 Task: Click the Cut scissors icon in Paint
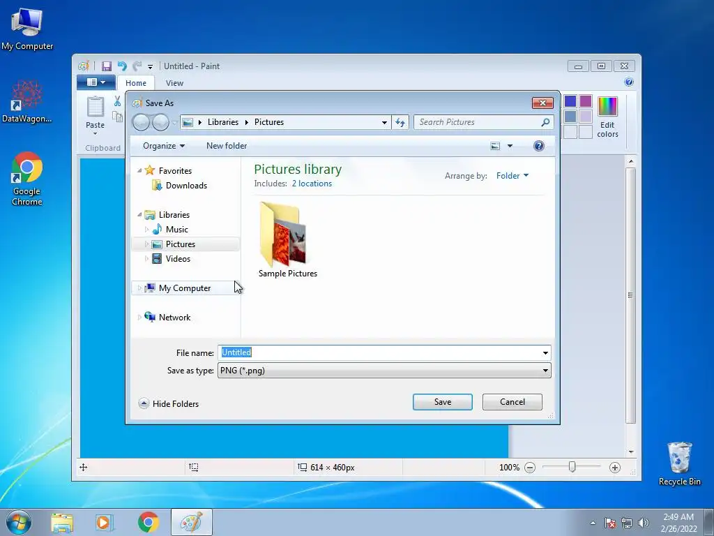click(117, 100)
